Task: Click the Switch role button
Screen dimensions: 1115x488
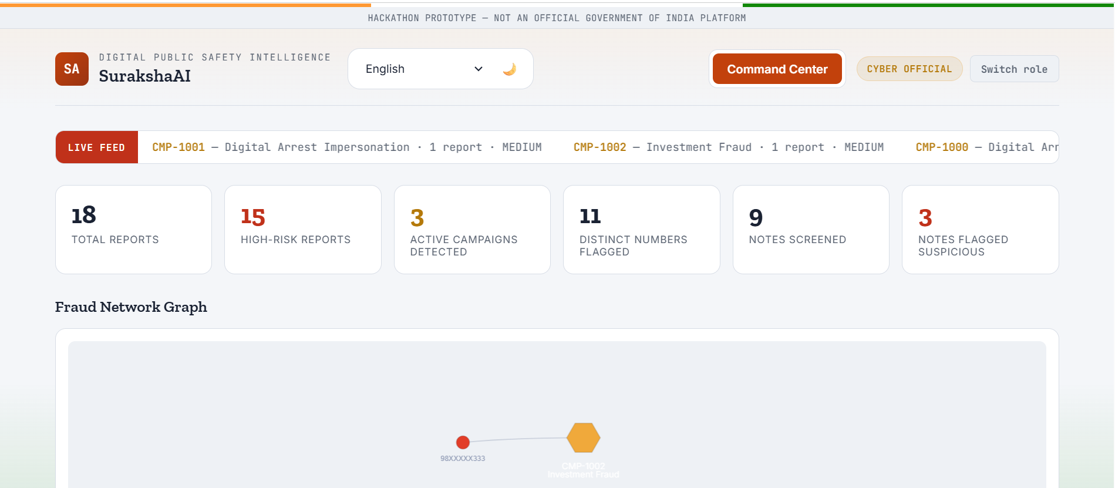Action: [1014, 69]
